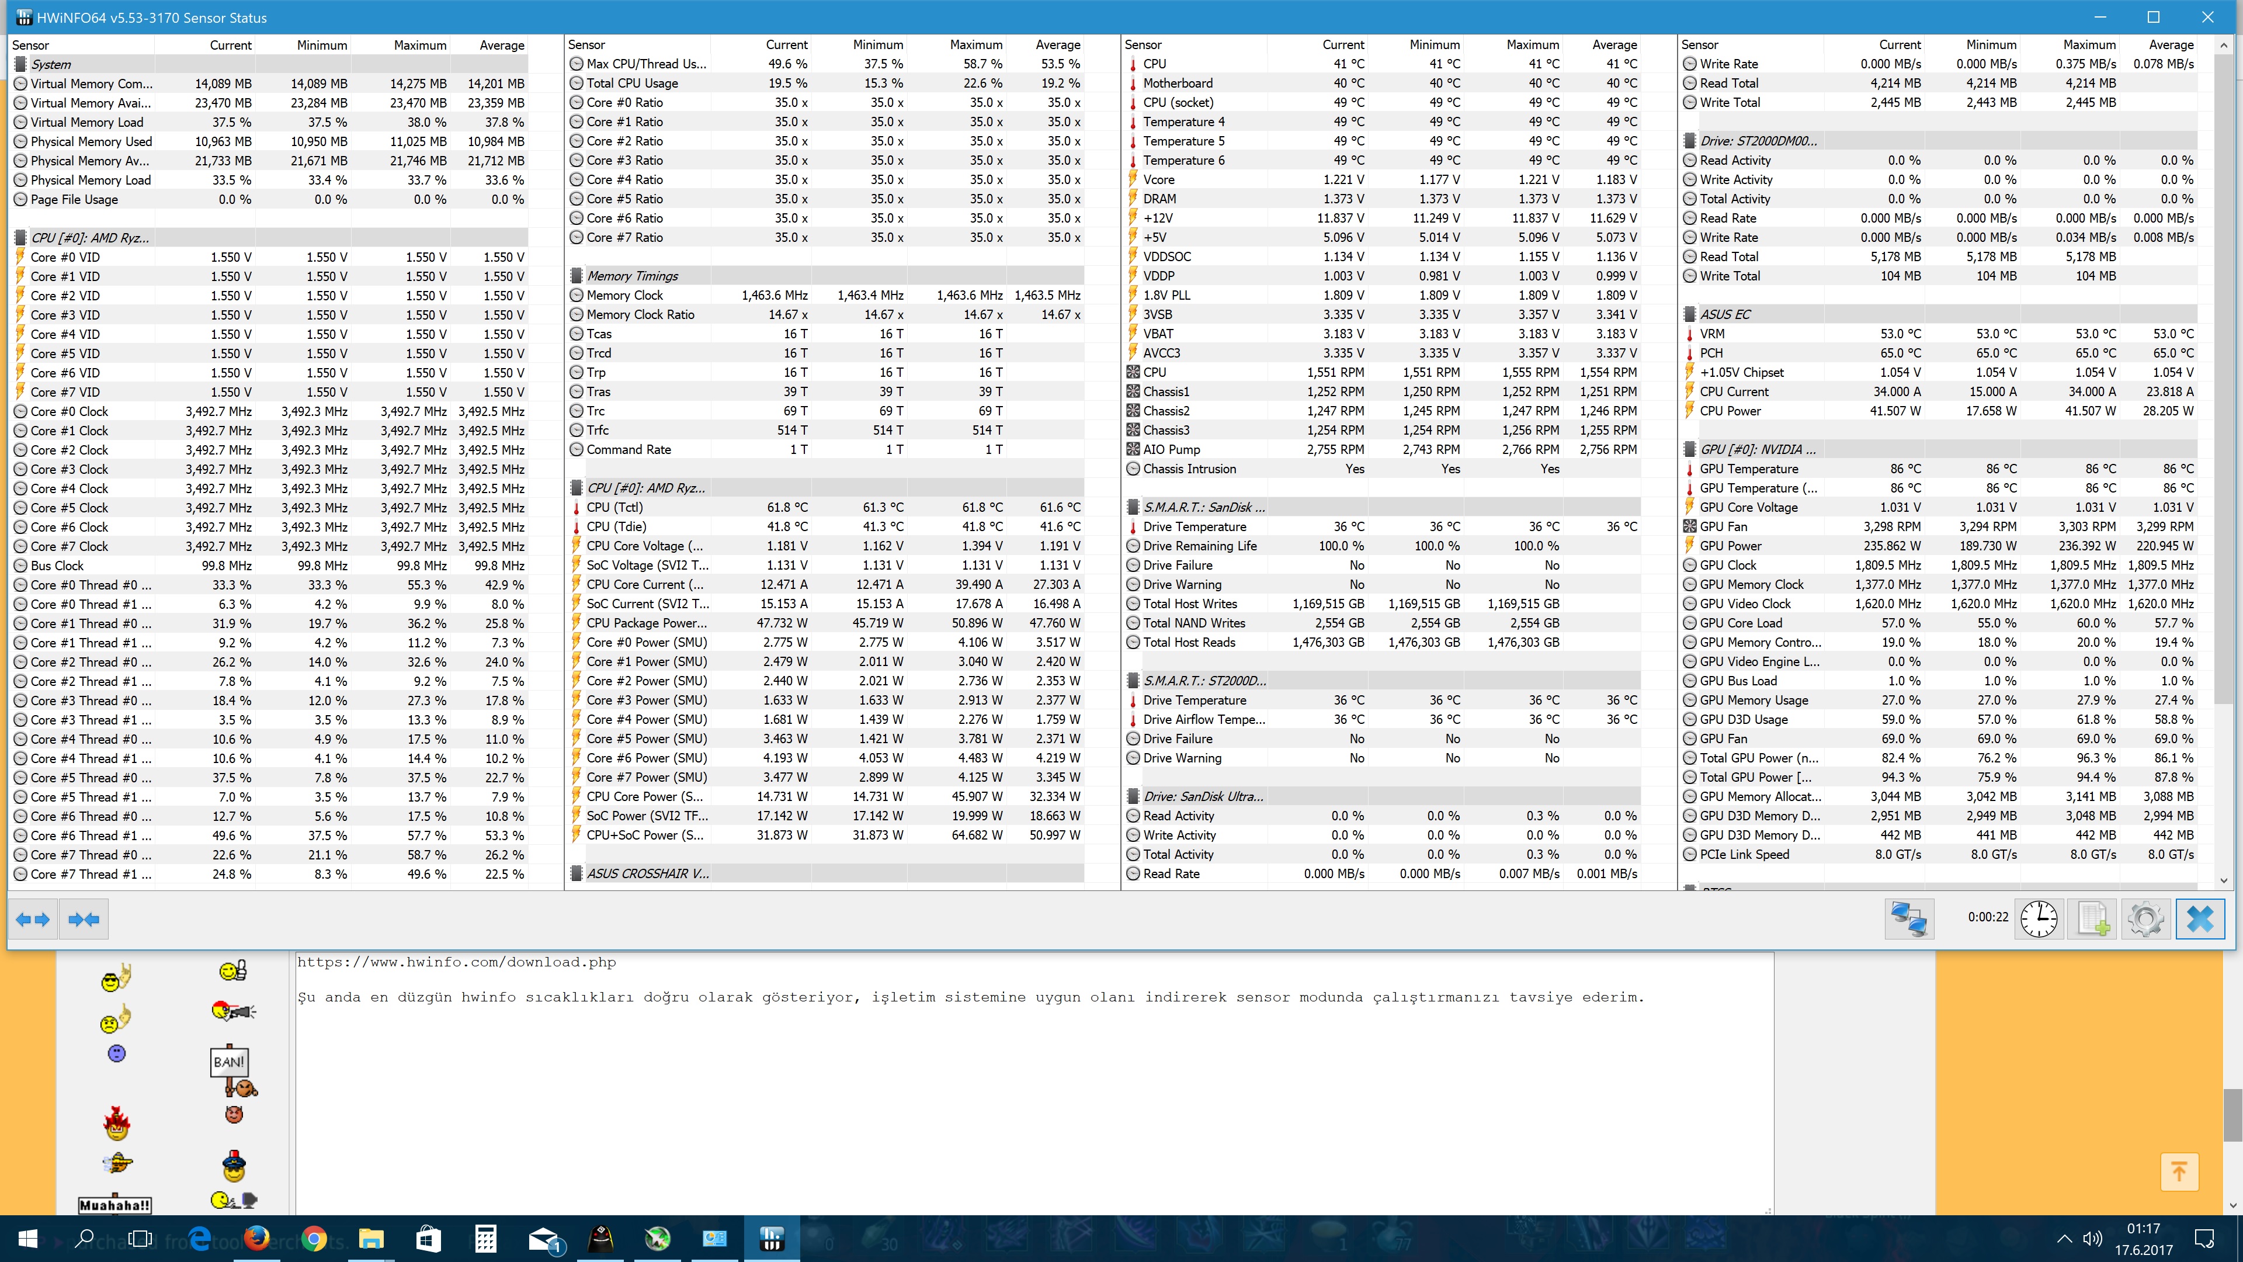Select the System section header row
The width and height of the screenshot is (2243, 1262).
coord(270,64)
